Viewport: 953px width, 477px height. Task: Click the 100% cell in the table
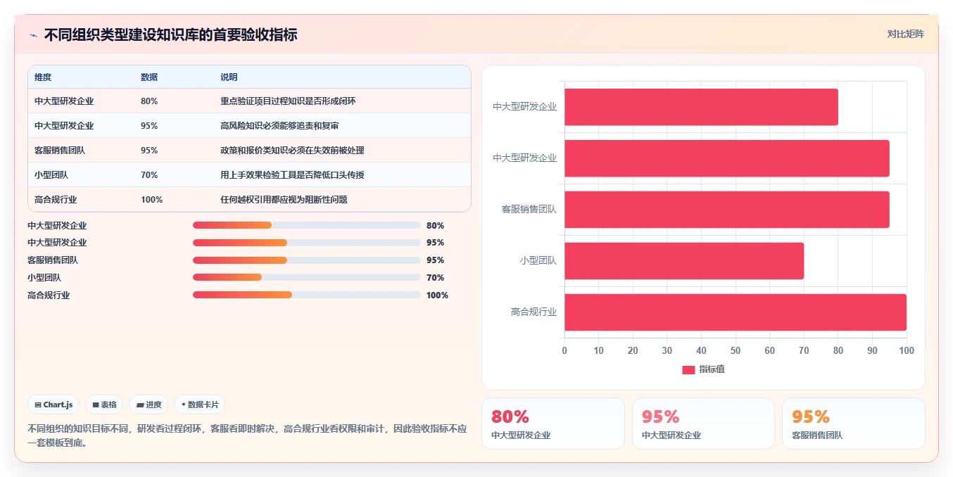pos(151,200)
